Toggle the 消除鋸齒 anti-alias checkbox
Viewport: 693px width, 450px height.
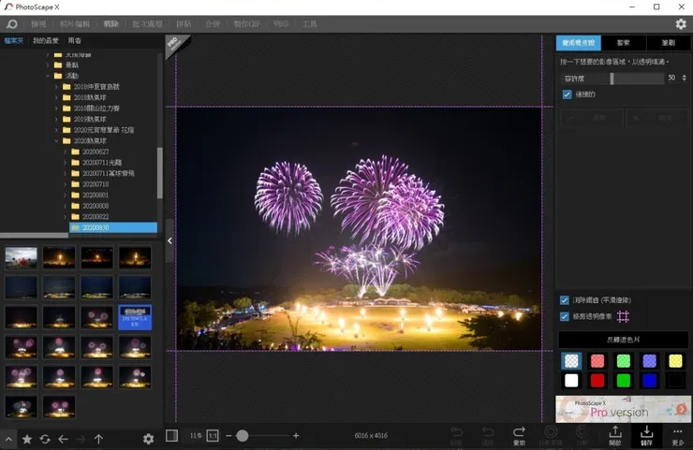pos(565,300)
